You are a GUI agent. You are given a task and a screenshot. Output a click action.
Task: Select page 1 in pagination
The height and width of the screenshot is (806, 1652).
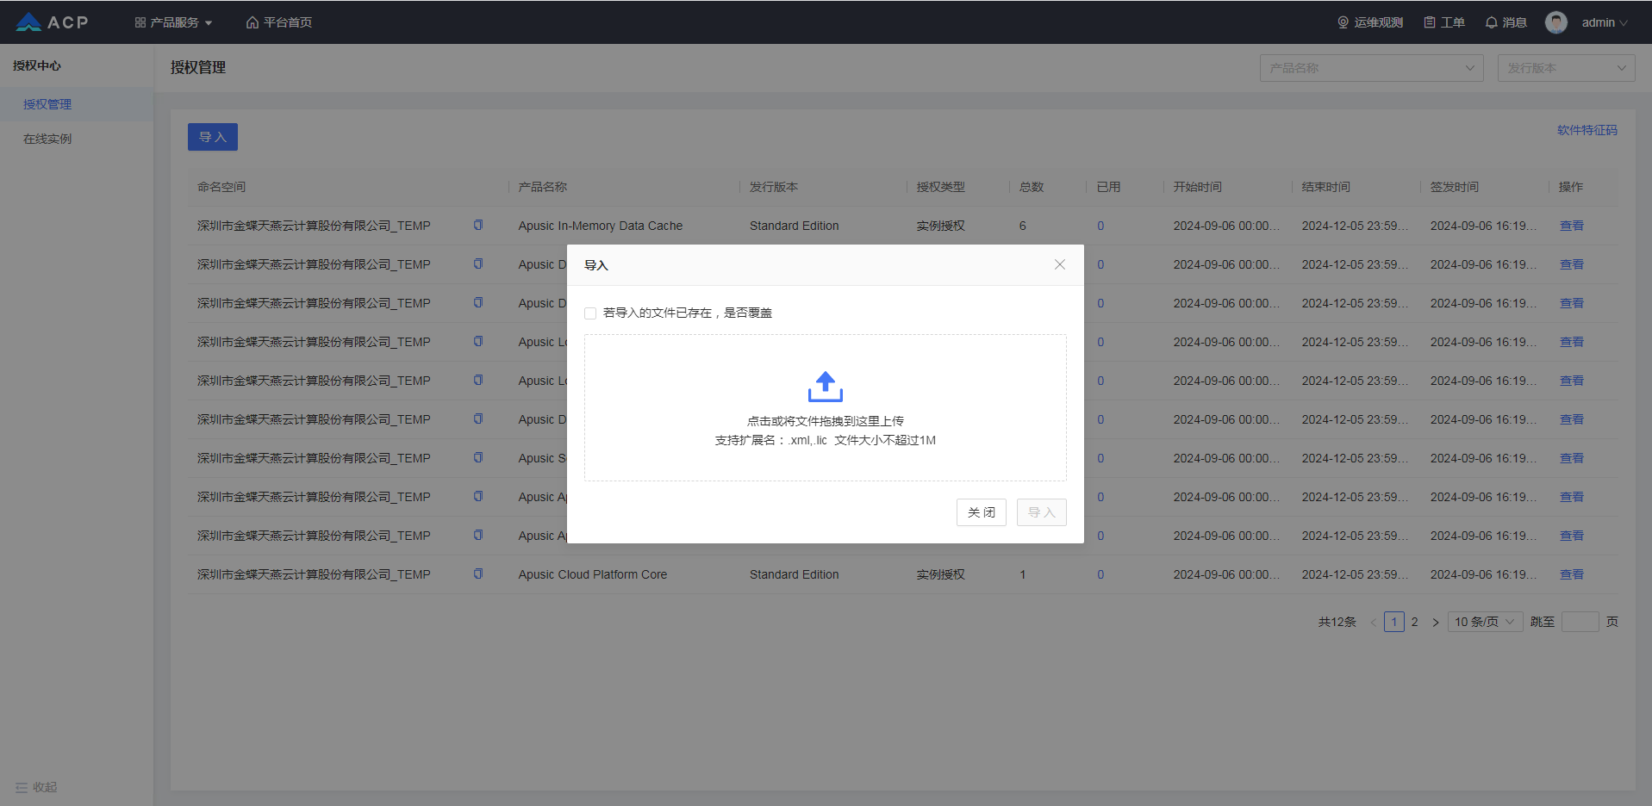1394,622
